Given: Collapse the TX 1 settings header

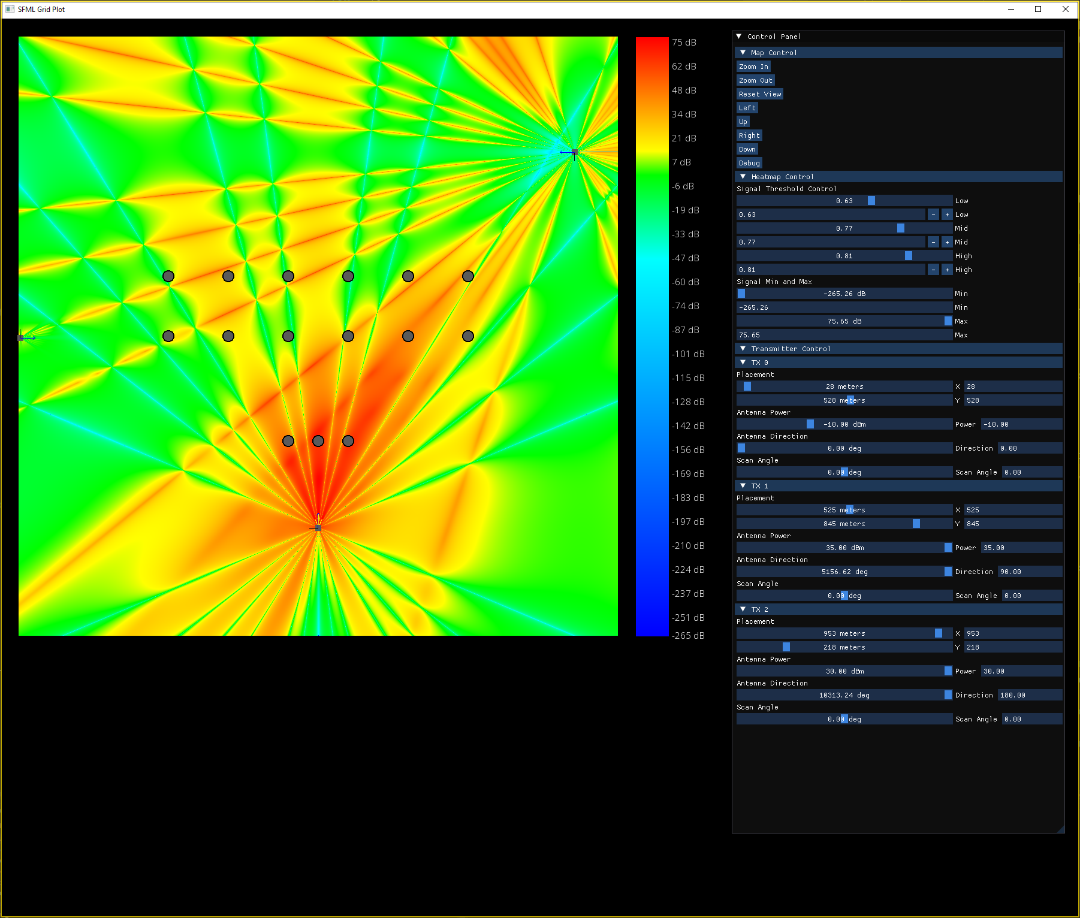Looking at the screenshot, I should coord(743,486).
